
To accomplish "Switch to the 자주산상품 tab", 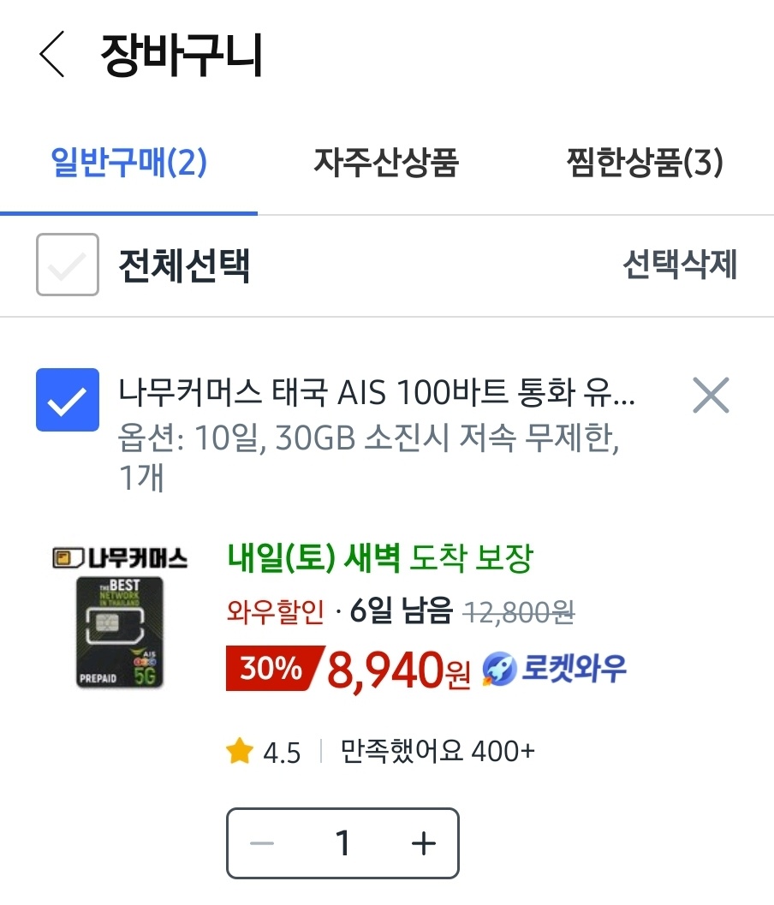I will pos(386,162).
